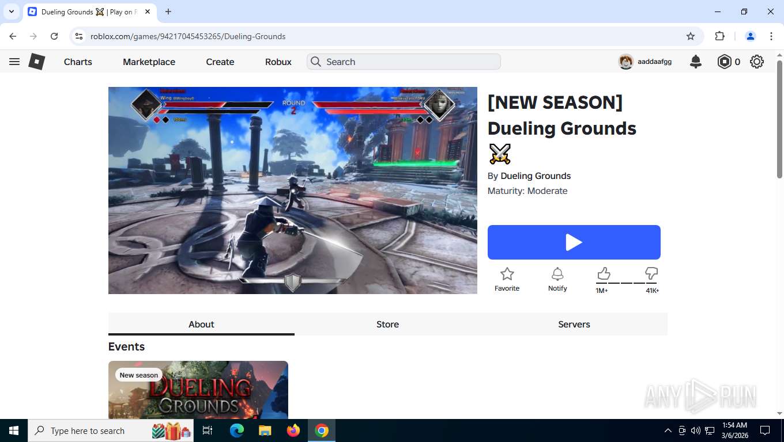This screenshot has height=442, width=784.
Task: Click the game screenshot preview image
Action: tap(293, 190)
